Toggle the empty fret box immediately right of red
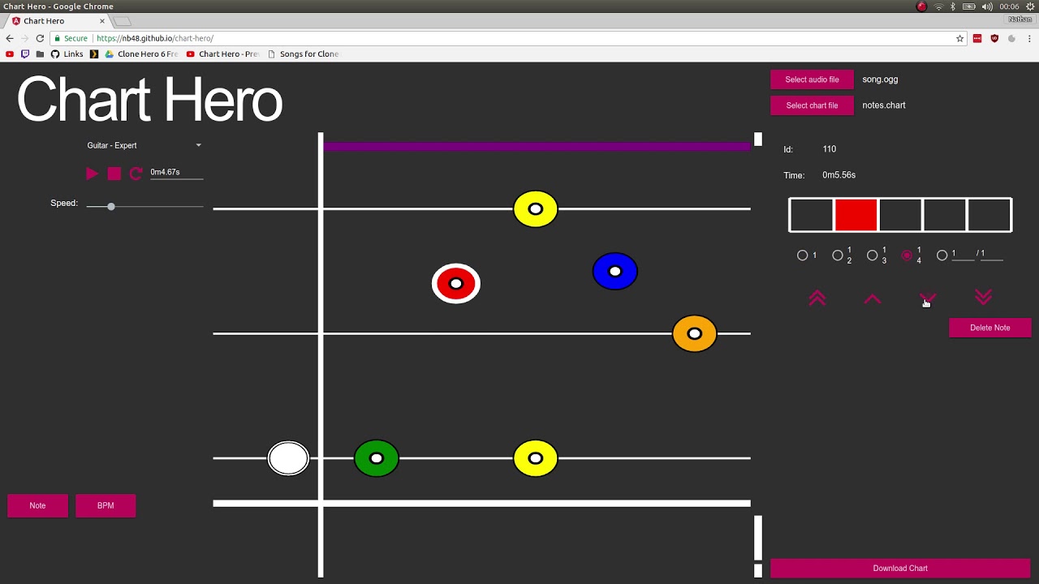 click(x=900, y=215)
